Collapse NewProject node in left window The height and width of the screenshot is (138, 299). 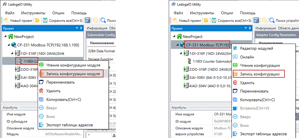(x=5, y=36)
